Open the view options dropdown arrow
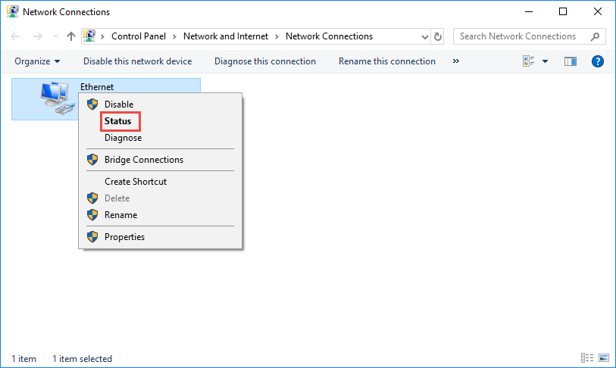This screenshot has height=368, width=616. [545, 61]
